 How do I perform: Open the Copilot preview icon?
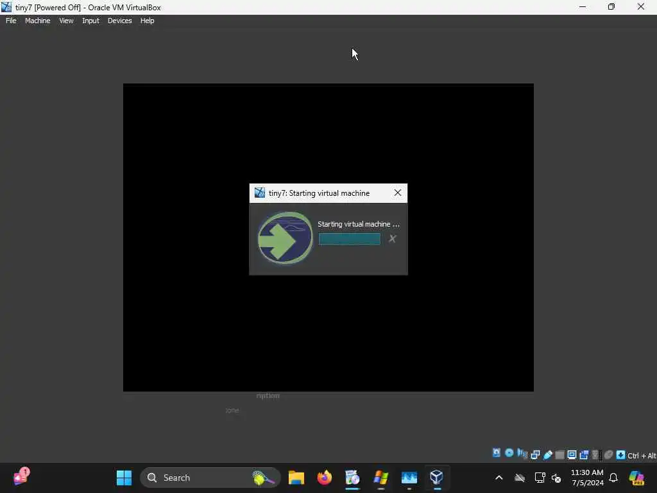[636, 478]
